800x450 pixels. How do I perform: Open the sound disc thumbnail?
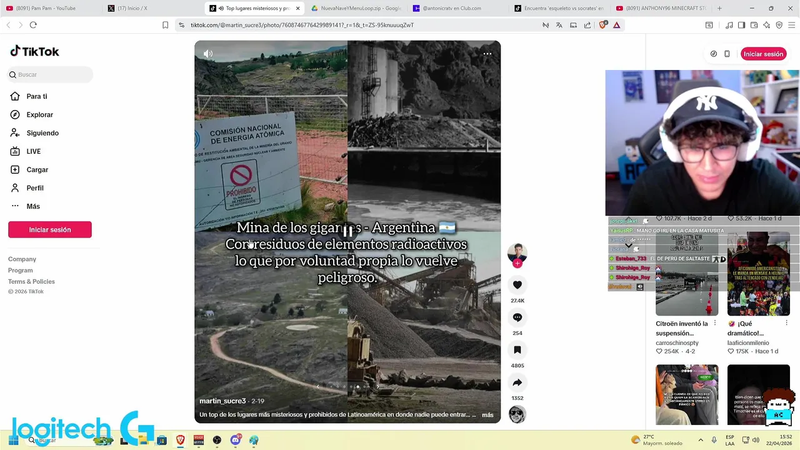517,414
